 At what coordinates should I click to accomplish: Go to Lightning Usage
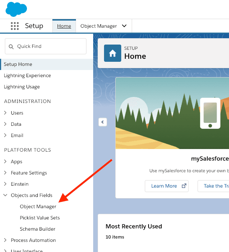(x=22, y=86)
